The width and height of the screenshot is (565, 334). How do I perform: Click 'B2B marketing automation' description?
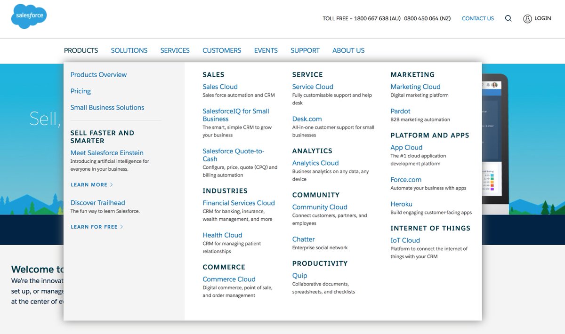tap(420, 119)
